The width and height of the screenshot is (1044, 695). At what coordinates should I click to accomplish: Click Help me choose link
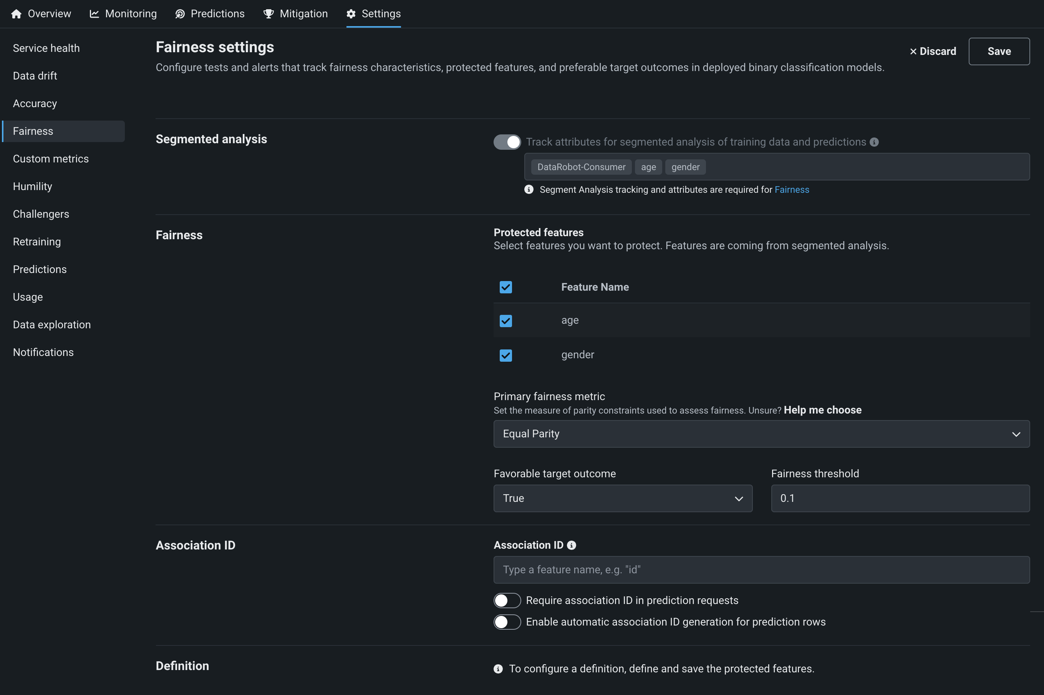click(822, 410)
